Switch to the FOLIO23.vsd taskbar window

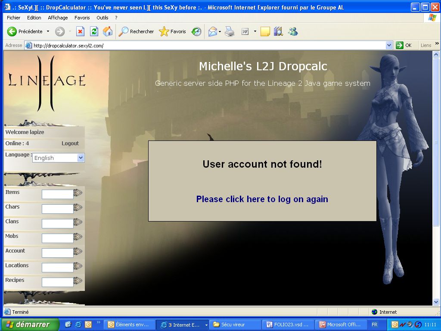click(x=287, y=325)
